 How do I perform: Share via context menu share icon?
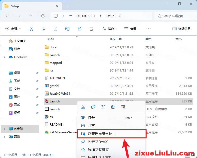(113, 107)
